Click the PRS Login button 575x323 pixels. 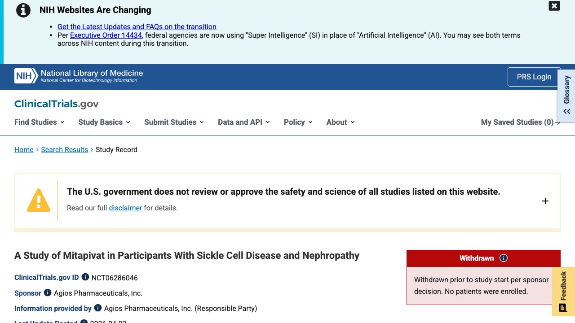pyautogui.click(x=534, y=77)
